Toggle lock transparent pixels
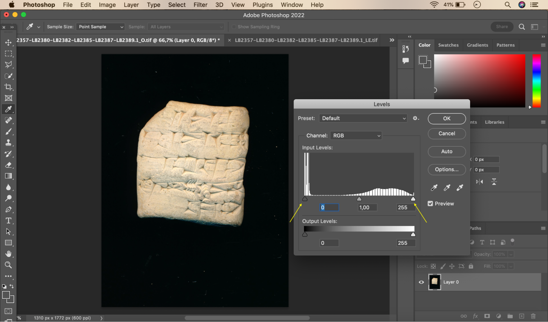The height and width of the screenshot is (322, 548). [x=433, y=266]
